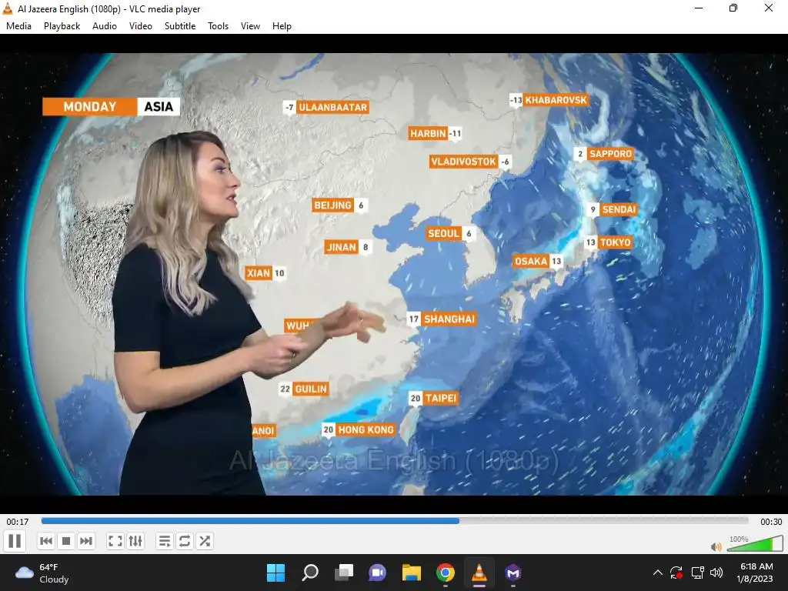
Task: Show hidden tray icons chevron
Action: (x=657, y=573)
